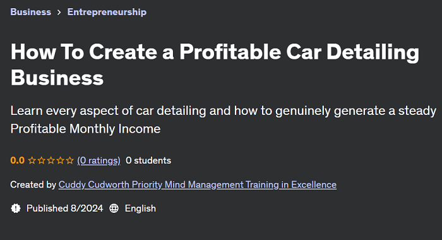442x240 pixels.
Task: Click the Published 8/2024 date text
Action: (x=65, y=208)
